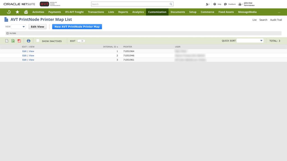
Task: Print the list with printer icon
Action: point(29,41)
